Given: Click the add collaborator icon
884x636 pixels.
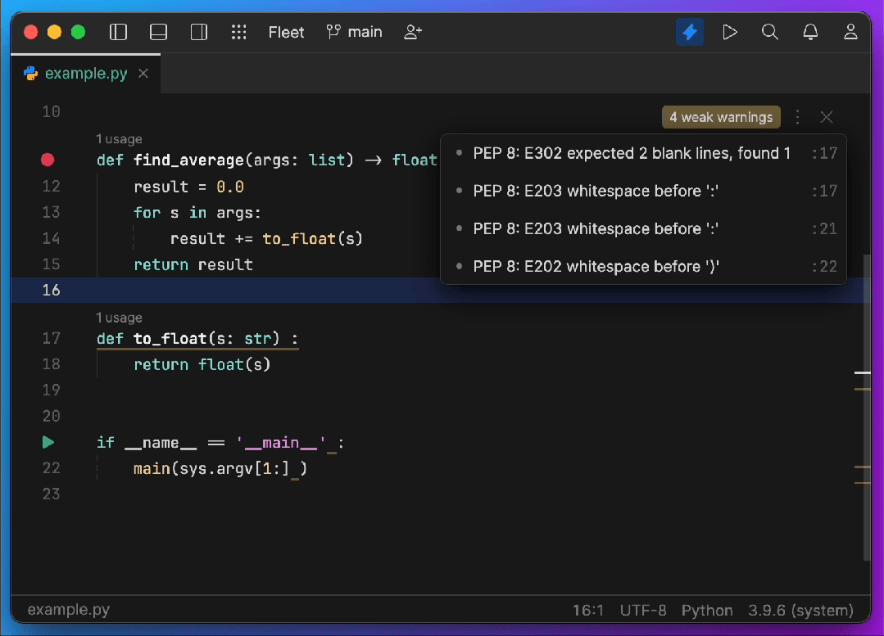Looking at the screenshot, I should click(413, 32).
